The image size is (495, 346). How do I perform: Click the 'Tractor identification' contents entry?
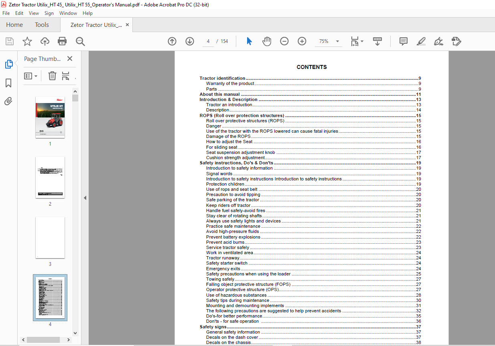tap(310, 78)
